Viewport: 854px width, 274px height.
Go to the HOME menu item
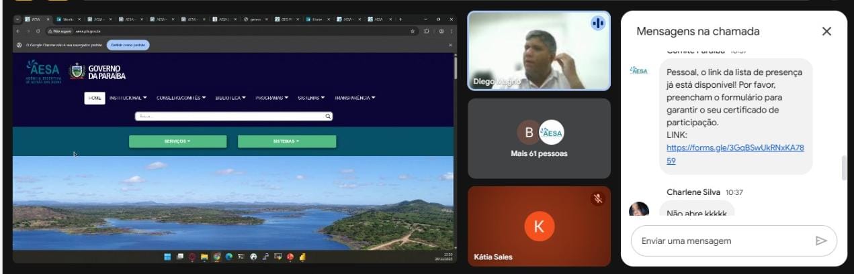point(94,98)
